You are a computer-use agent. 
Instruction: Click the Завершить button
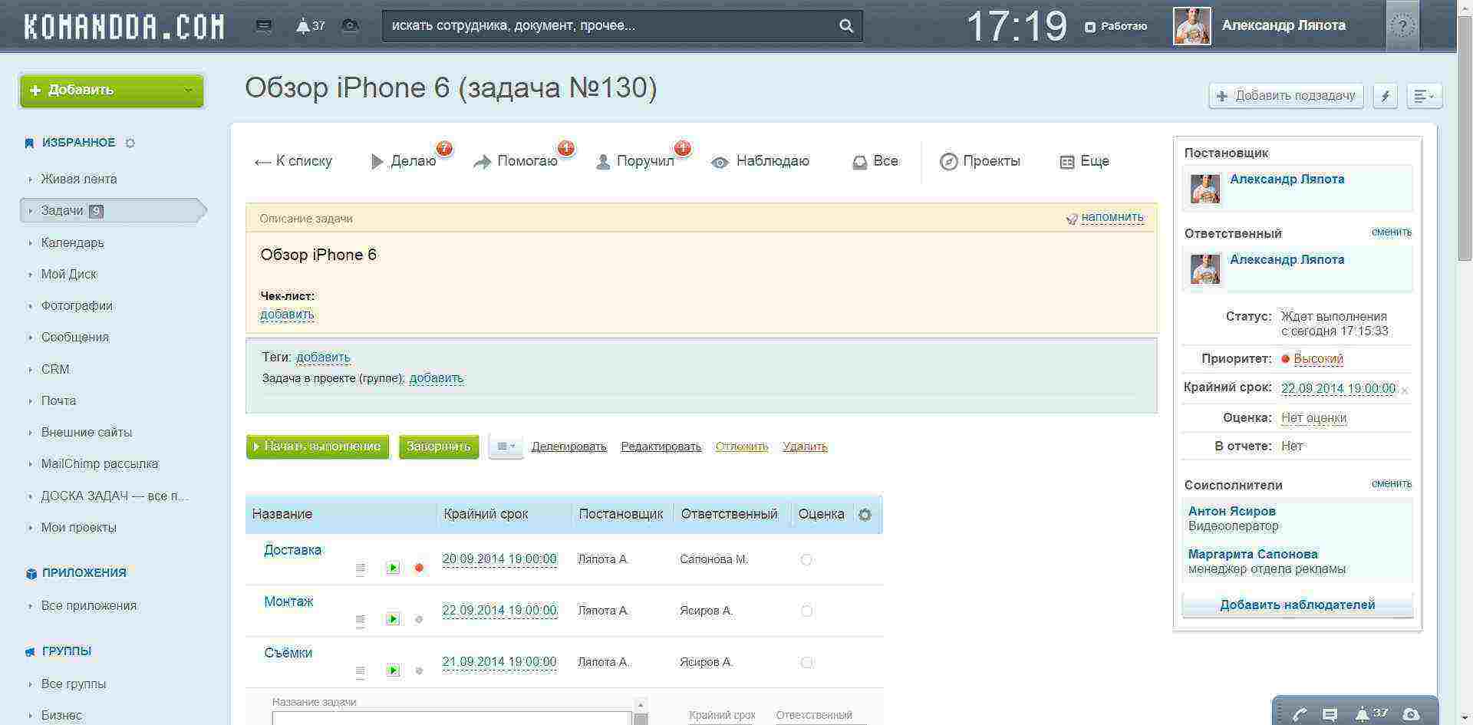pyautogui.click(x=439, y=447)
